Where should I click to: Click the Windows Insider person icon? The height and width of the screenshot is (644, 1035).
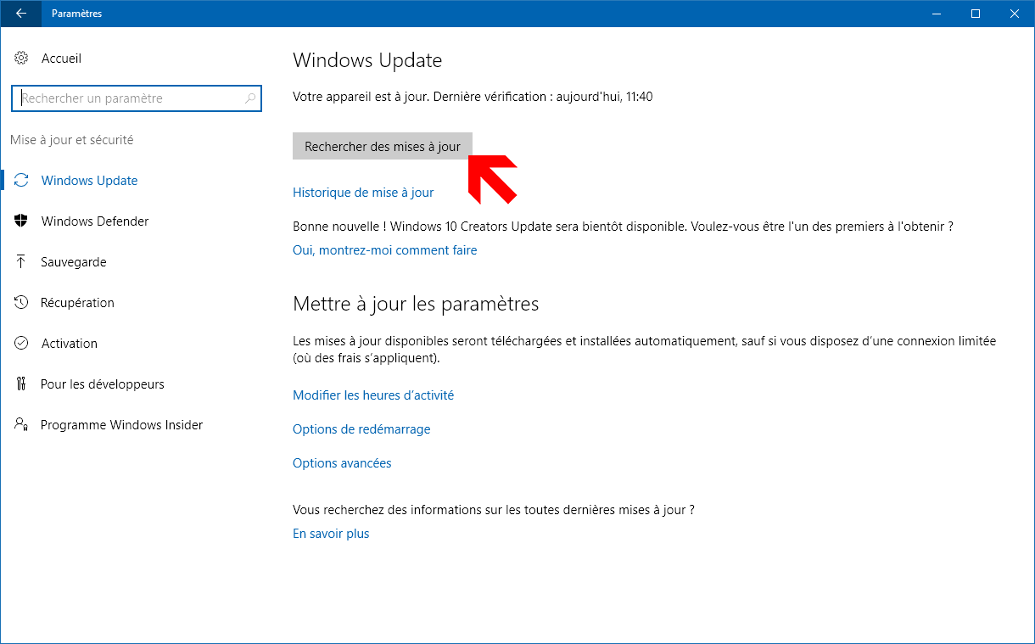21,425
